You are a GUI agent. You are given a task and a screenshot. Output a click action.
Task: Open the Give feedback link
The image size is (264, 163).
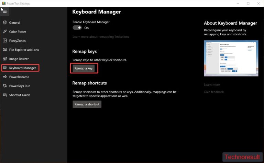214,92
